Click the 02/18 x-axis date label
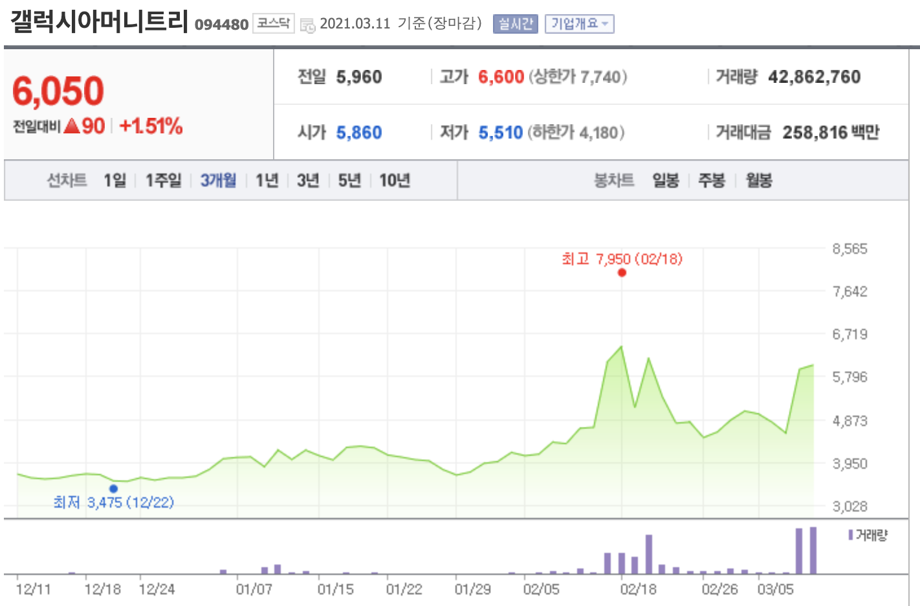The height and width of the screenshot is (606, 920). coord(638,589)
